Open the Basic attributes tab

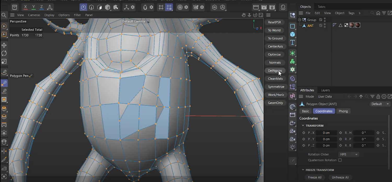[305, 111]
